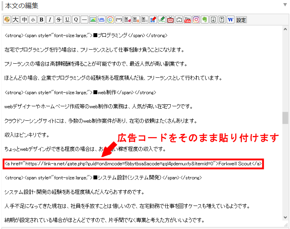Click the vertical scrollbar thumb

pyautogui.click(x=285, y=118)
